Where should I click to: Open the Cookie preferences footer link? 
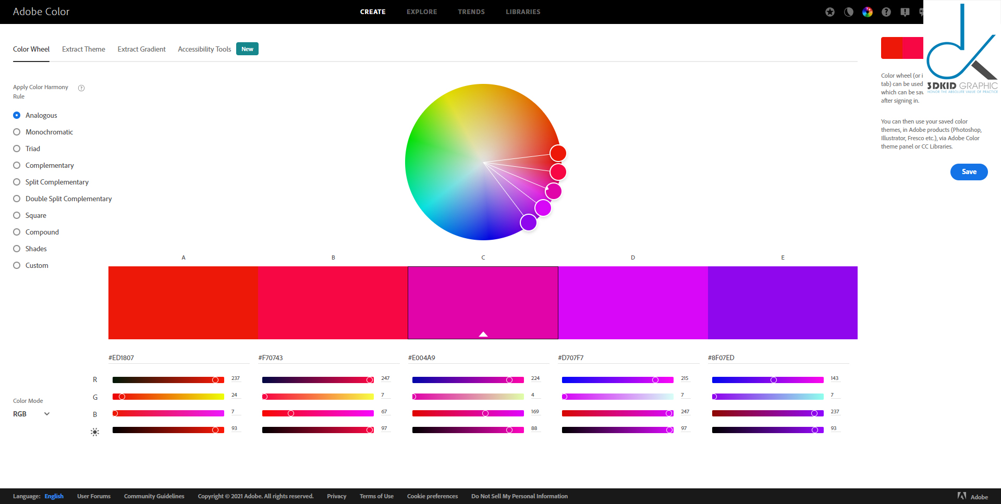[x=433, y=496]
